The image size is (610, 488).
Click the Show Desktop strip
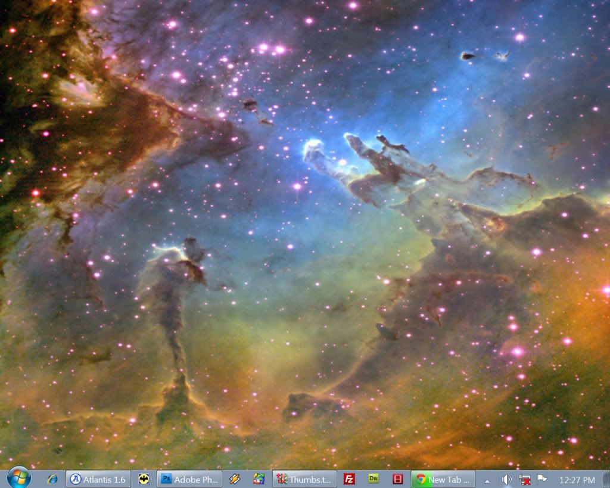(x=606, y=480)
